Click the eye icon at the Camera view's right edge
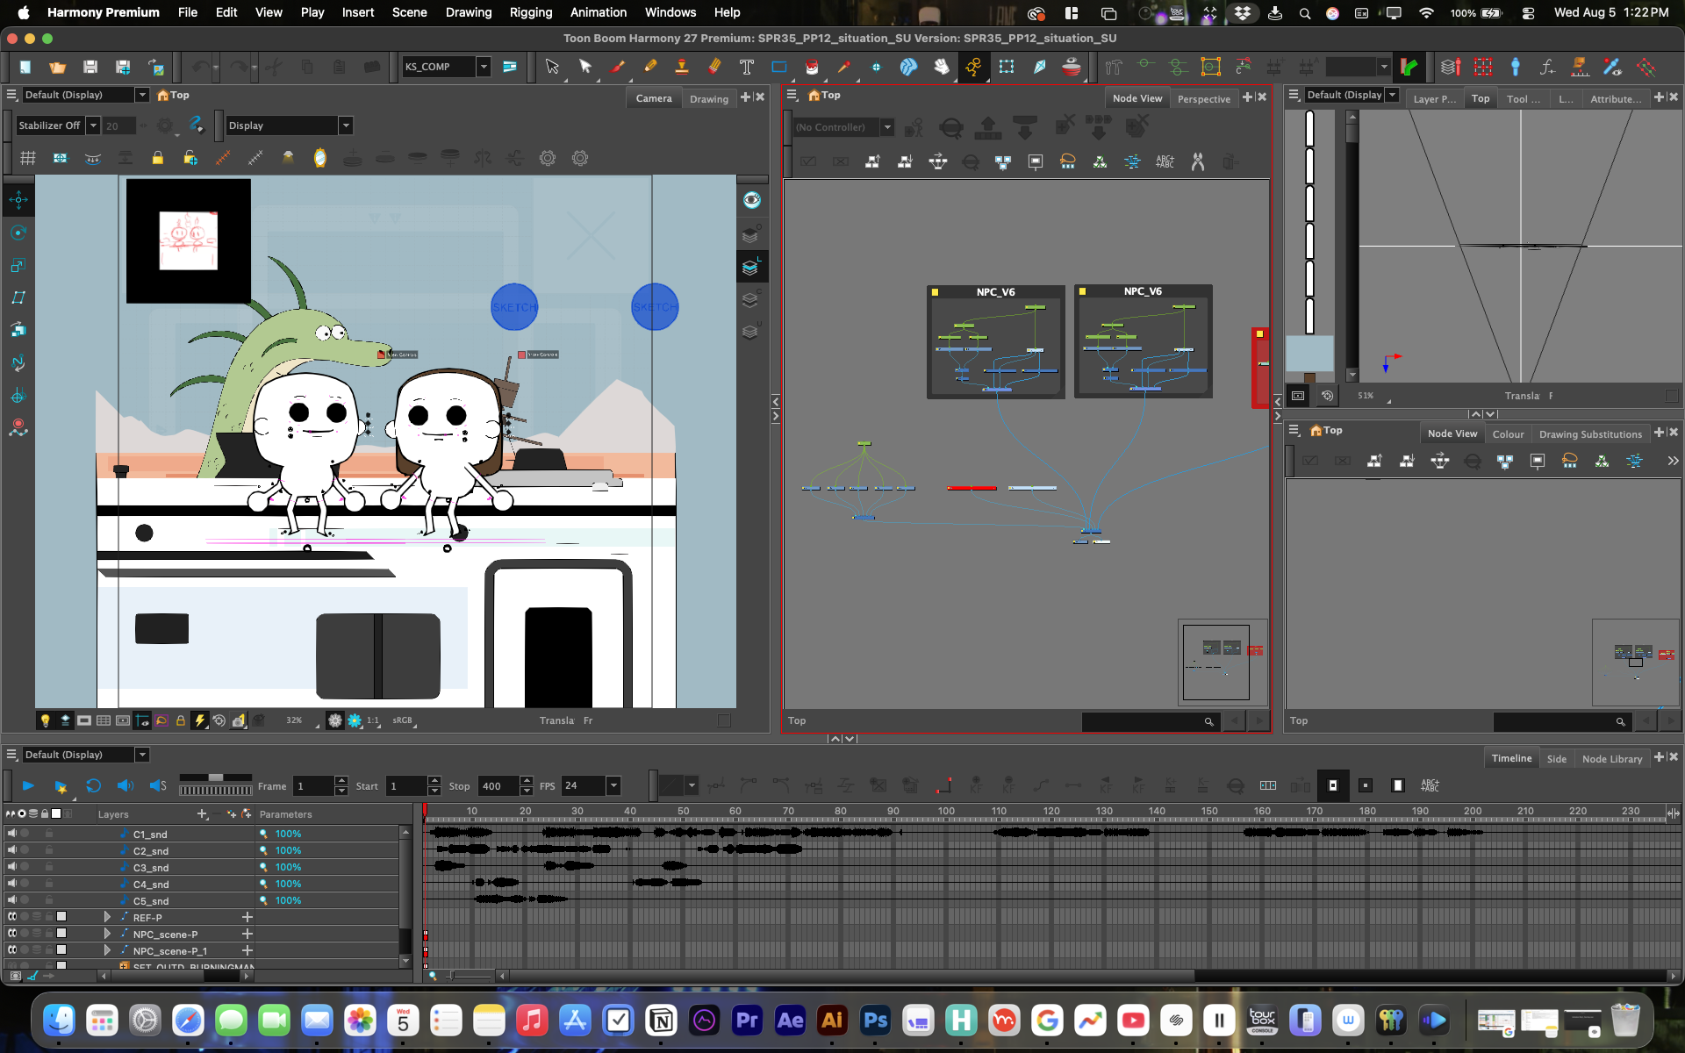This screenshot has width=1685, height=1053. click(752, 200)
